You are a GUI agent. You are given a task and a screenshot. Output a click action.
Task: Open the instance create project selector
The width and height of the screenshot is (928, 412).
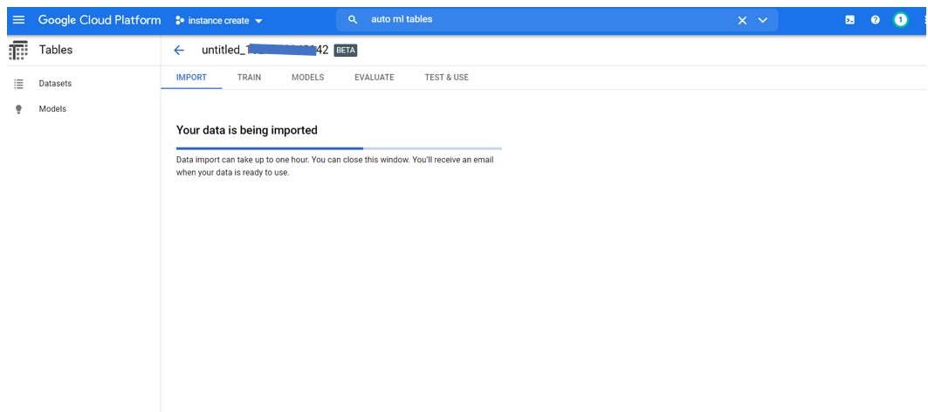(x=219, y=21)
